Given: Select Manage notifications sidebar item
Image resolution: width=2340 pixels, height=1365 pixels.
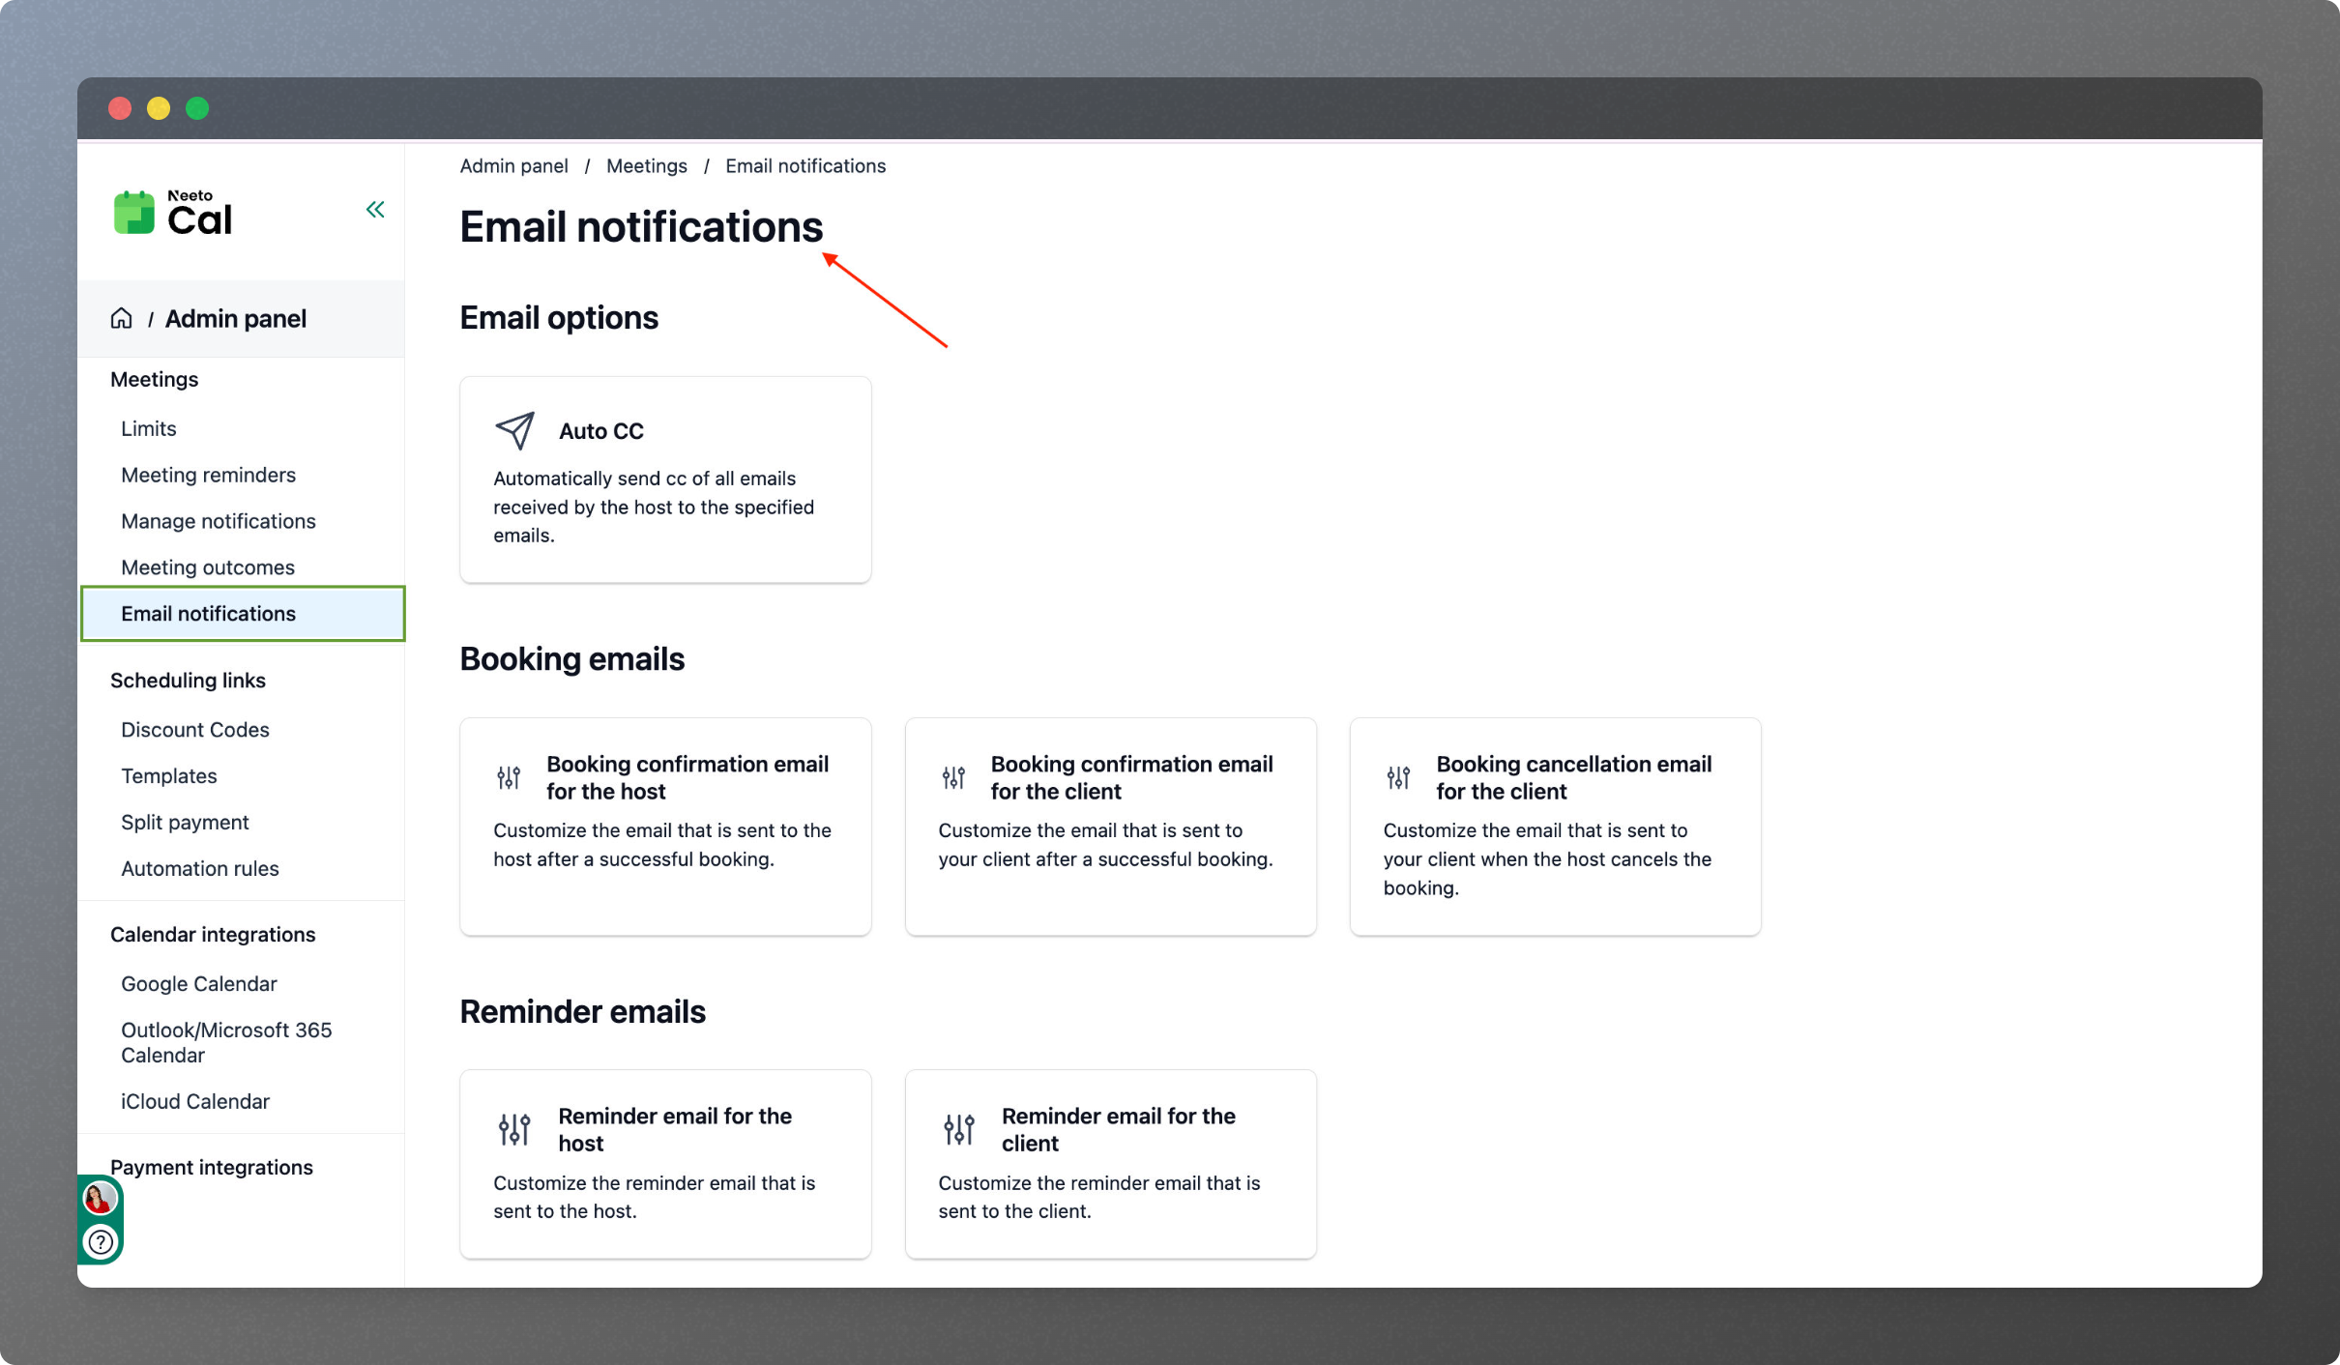Looking at the screenshot, I should pyautogui.click(x=218, y=521).
